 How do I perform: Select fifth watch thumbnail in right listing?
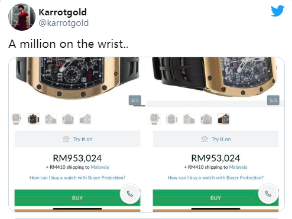coord(223,119)
